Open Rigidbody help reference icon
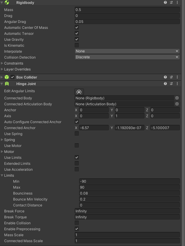The image size is (185, 246). coord(165,2)
